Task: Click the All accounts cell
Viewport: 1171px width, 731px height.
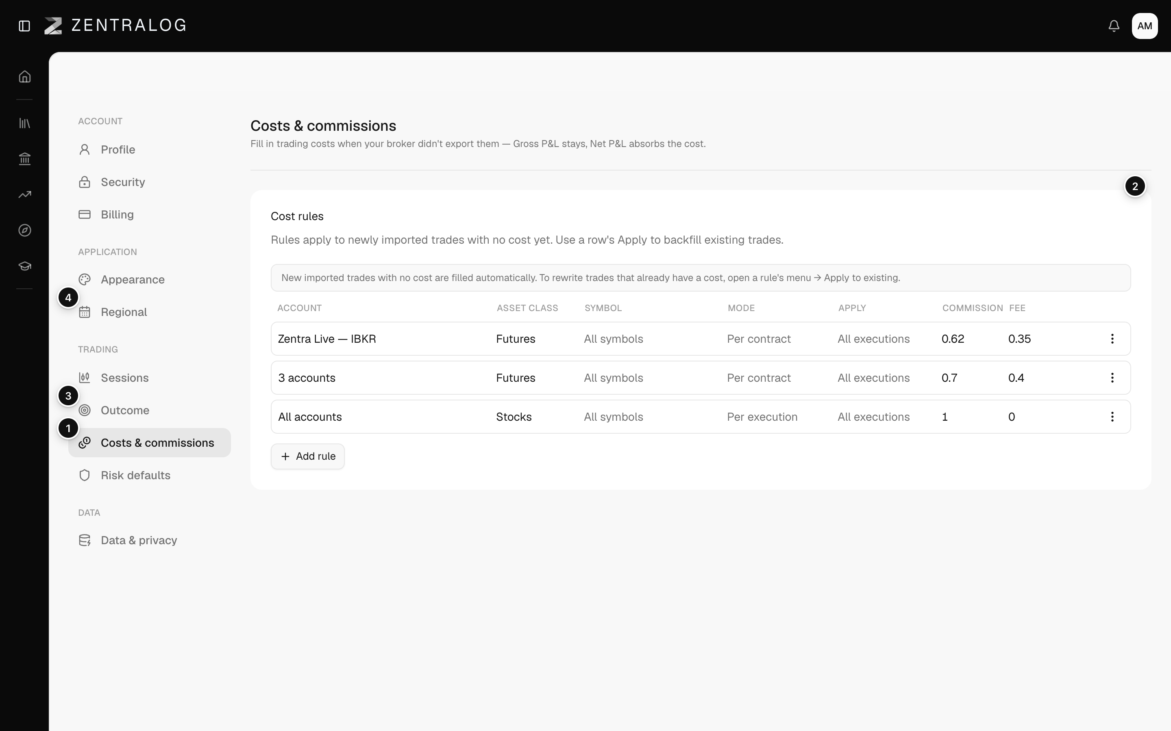Action: point(310,417)
